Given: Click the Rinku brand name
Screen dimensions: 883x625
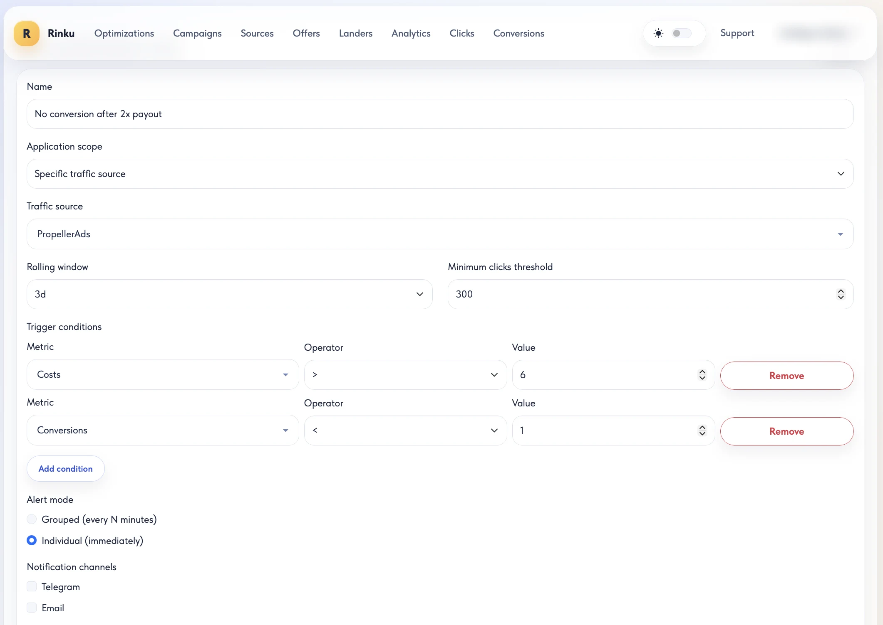Looking at the screenshot, I should click(x=61, y=33).
